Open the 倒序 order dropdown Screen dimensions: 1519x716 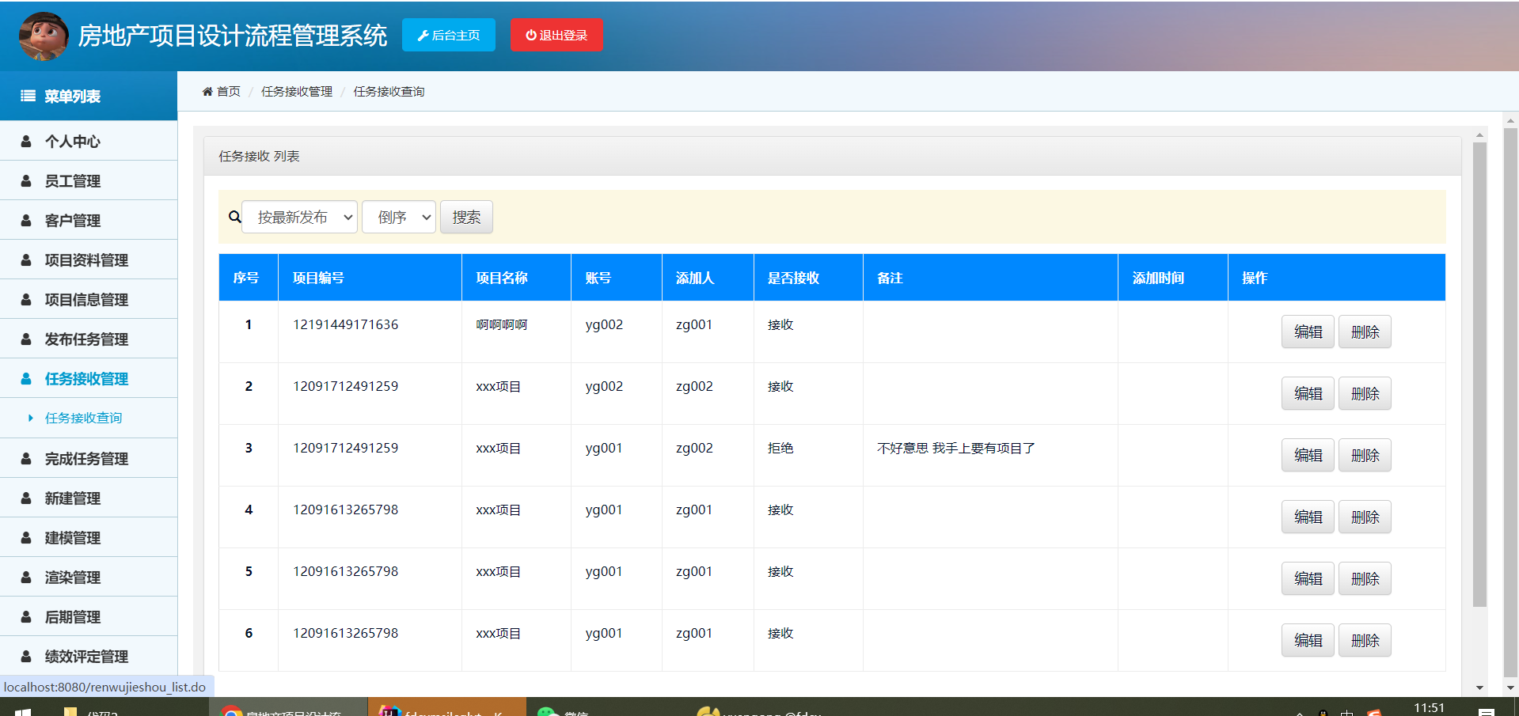click(x=399, y=217)
